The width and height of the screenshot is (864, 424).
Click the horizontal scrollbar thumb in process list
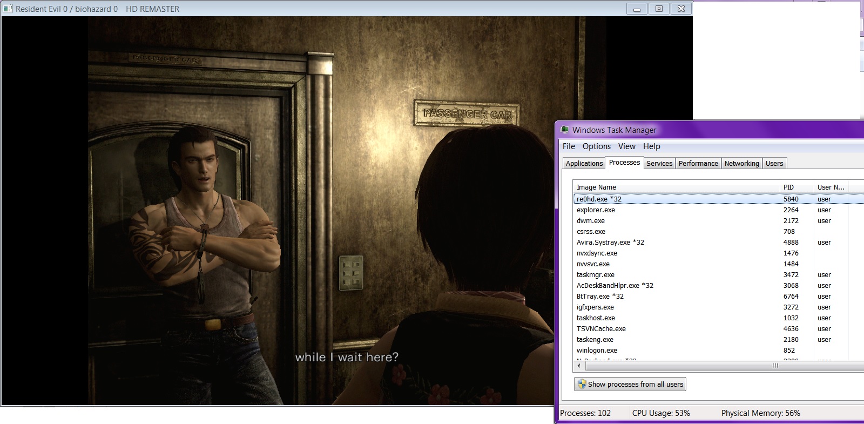[x=775, y=366]
